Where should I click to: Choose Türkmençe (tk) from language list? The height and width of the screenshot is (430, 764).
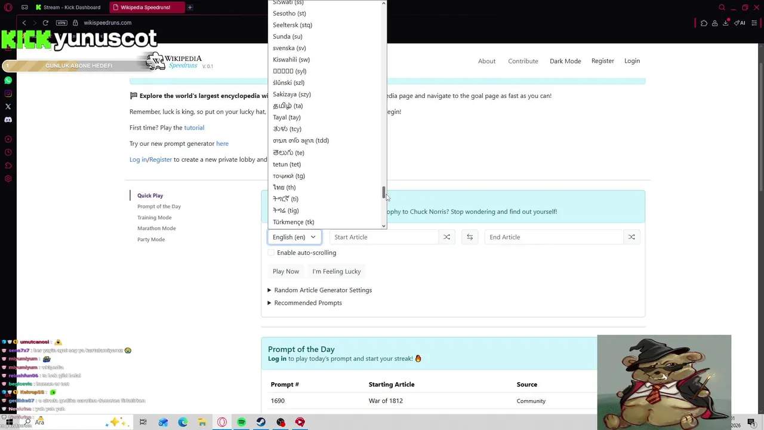tap(294, 222)
